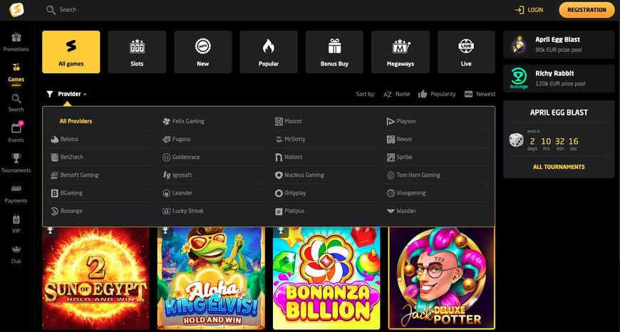Viewport: 620px width, 332px height.
Task: Click the top search field
Action: 143,10
